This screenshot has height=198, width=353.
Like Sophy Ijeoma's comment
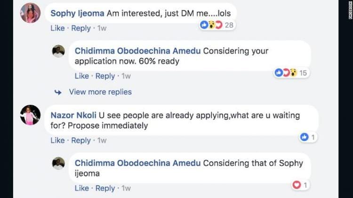57,28
